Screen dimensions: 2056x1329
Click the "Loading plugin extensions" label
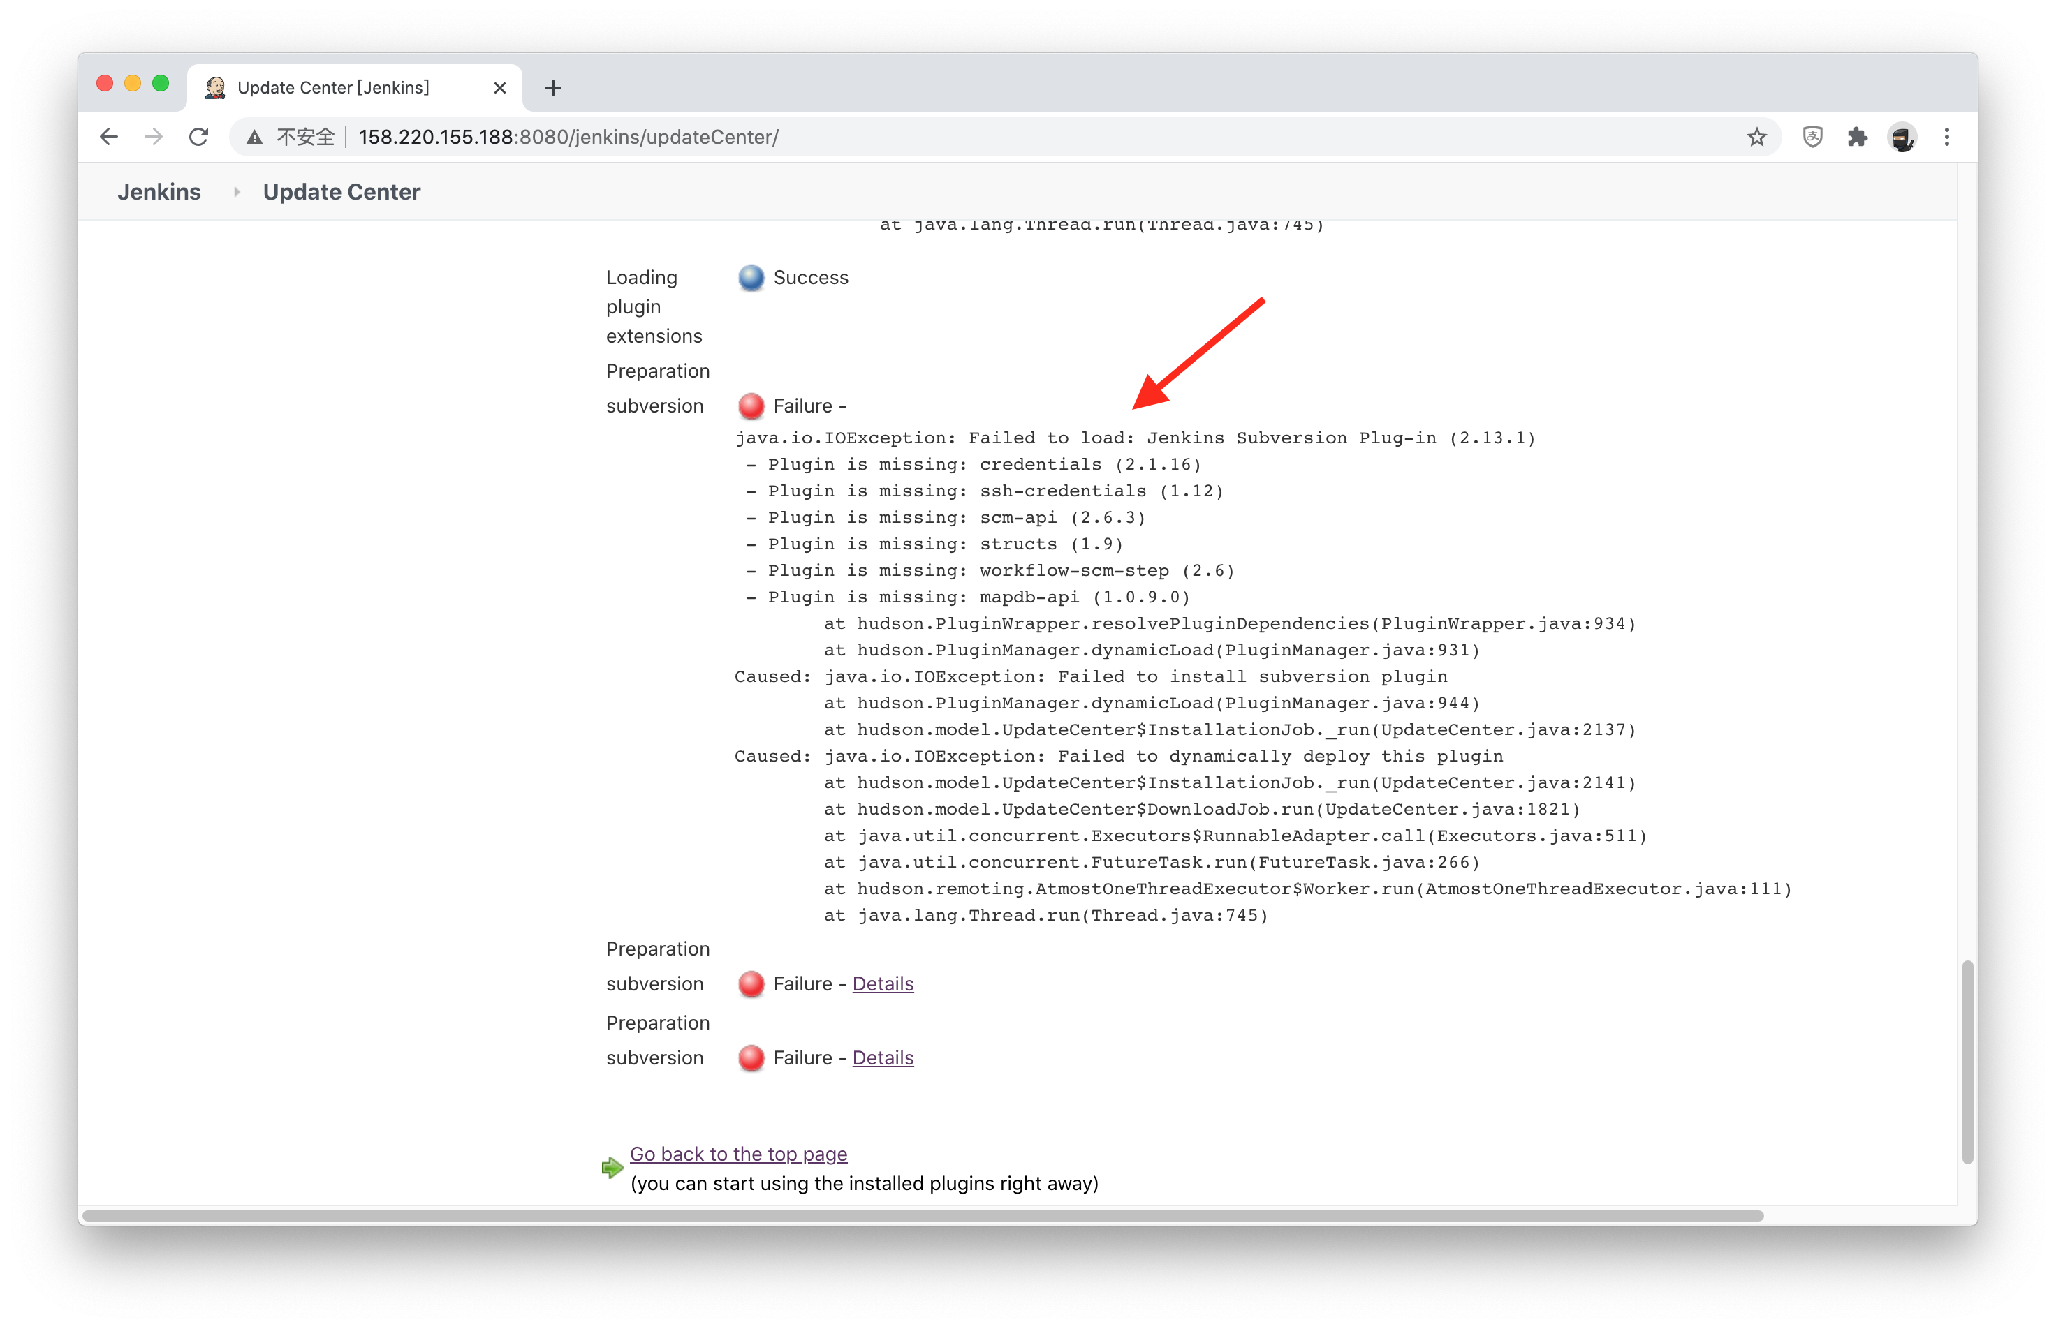654,306
